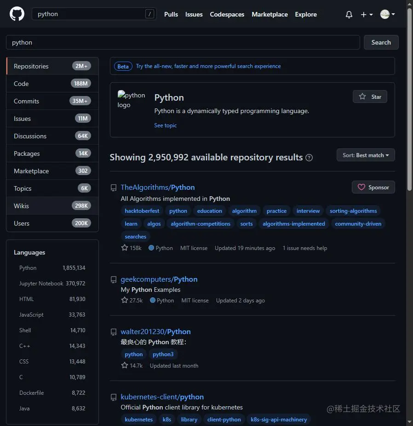
Task: Focus the header search field containing python
Action: (94, 14)
